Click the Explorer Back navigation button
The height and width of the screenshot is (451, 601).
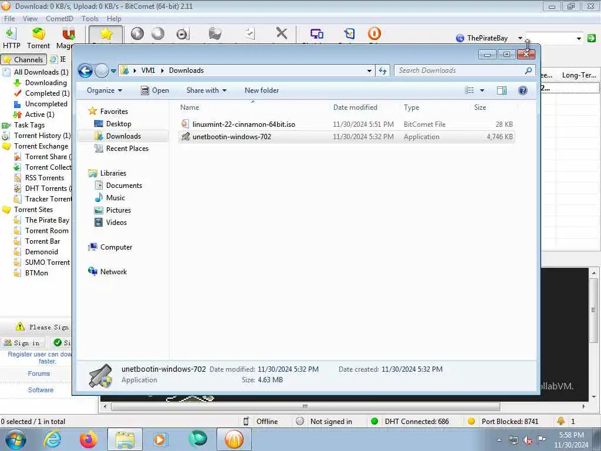(85, 70)
